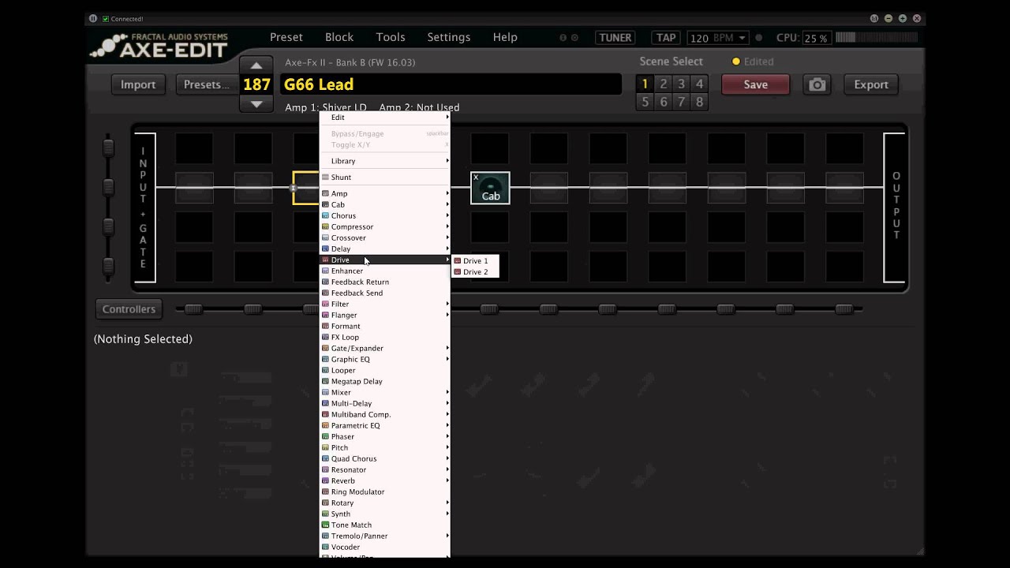The height and width of the screenshot is (568, 1010).
Task: Choose the Delay block entry
Action: click(x=384, y=248)
